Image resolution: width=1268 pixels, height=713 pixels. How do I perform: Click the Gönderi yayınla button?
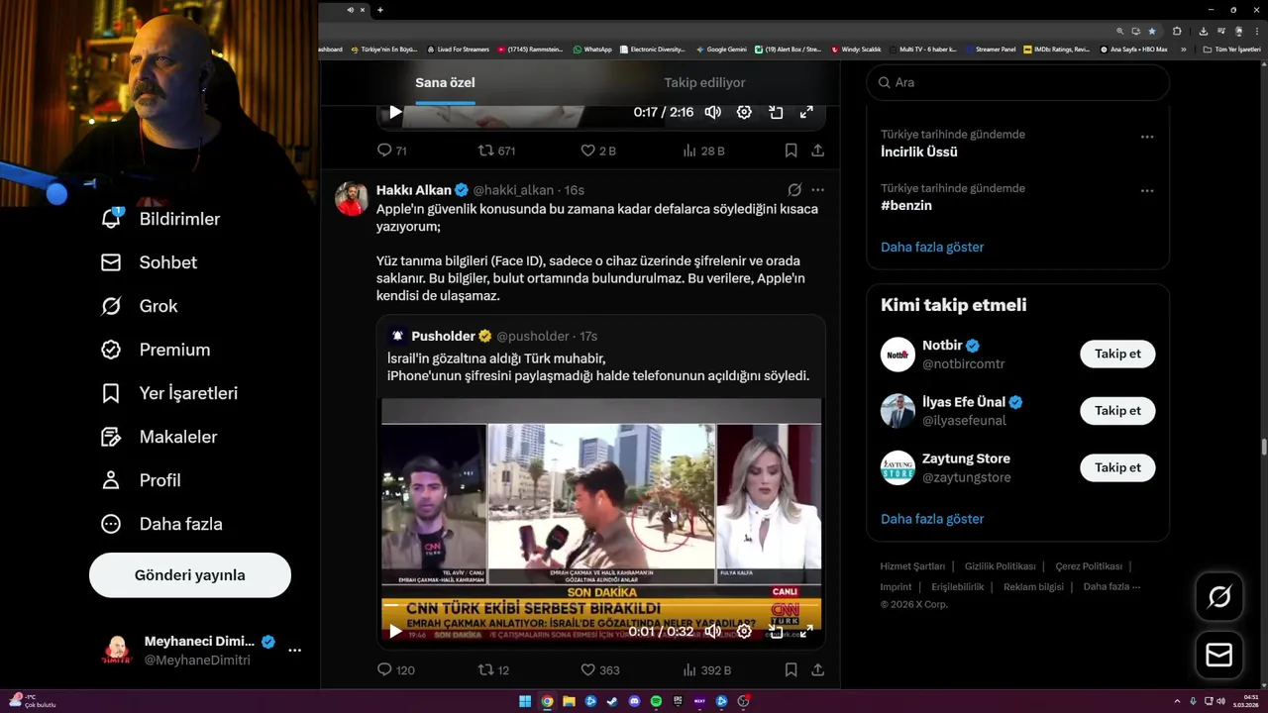pyautogui.click(x=190, y=575)
